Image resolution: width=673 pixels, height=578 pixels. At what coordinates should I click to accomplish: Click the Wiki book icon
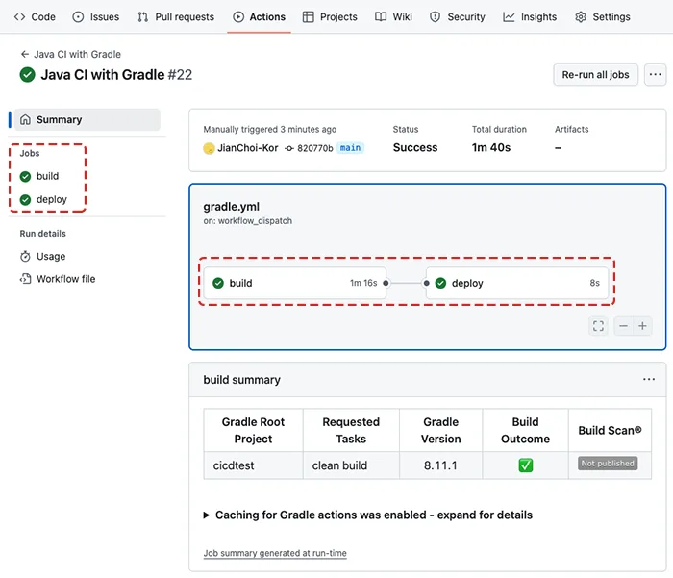[x=381, y=16]
